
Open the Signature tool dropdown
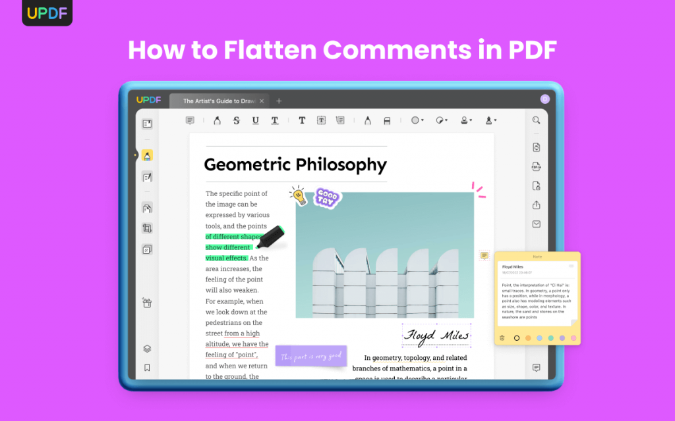click(490, 120)
